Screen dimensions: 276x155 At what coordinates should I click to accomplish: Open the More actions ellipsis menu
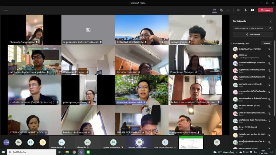pos(228,10)
